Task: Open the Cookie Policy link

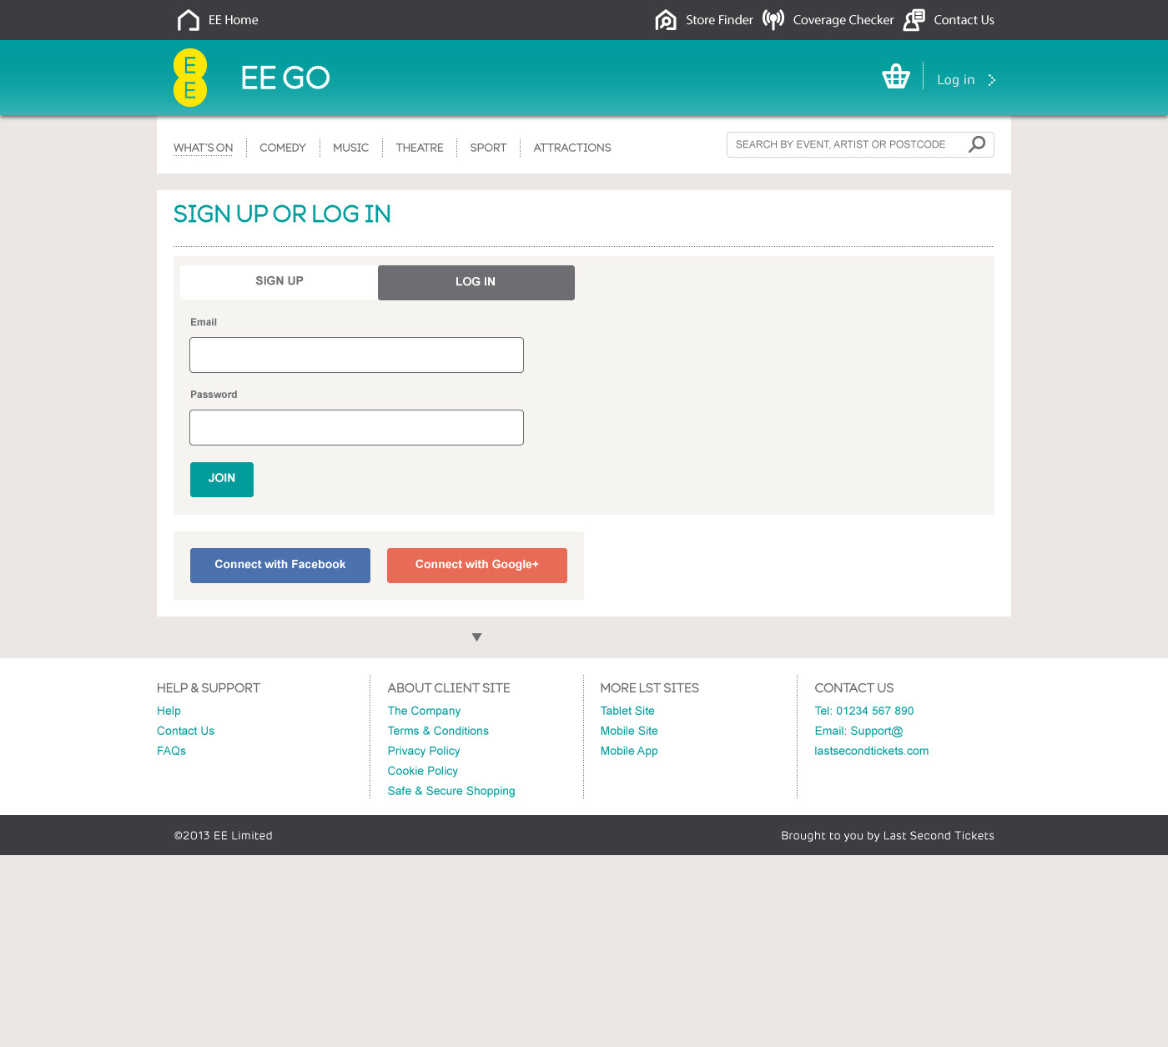Action: [422, 771]
